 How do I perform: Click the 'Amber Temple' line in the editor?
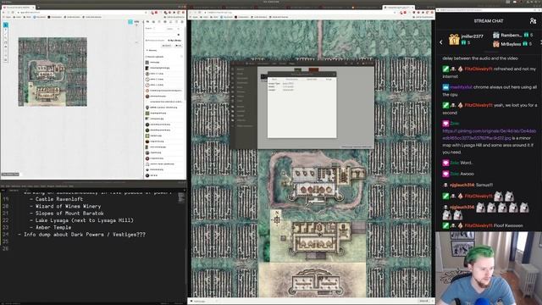pyautogui.click(x=53, y=228)
